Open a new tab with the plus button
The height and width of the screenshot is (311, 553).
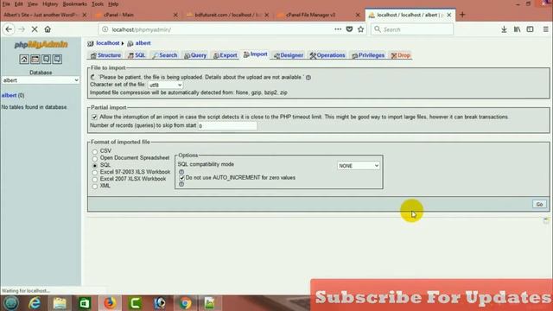pos(462,15)
